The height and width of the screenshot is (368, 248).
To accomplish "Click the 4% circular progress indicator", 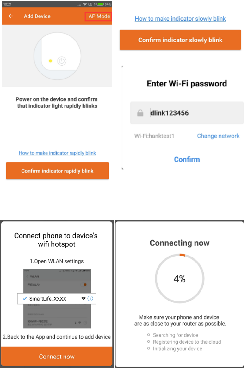I will pos(179,279).
